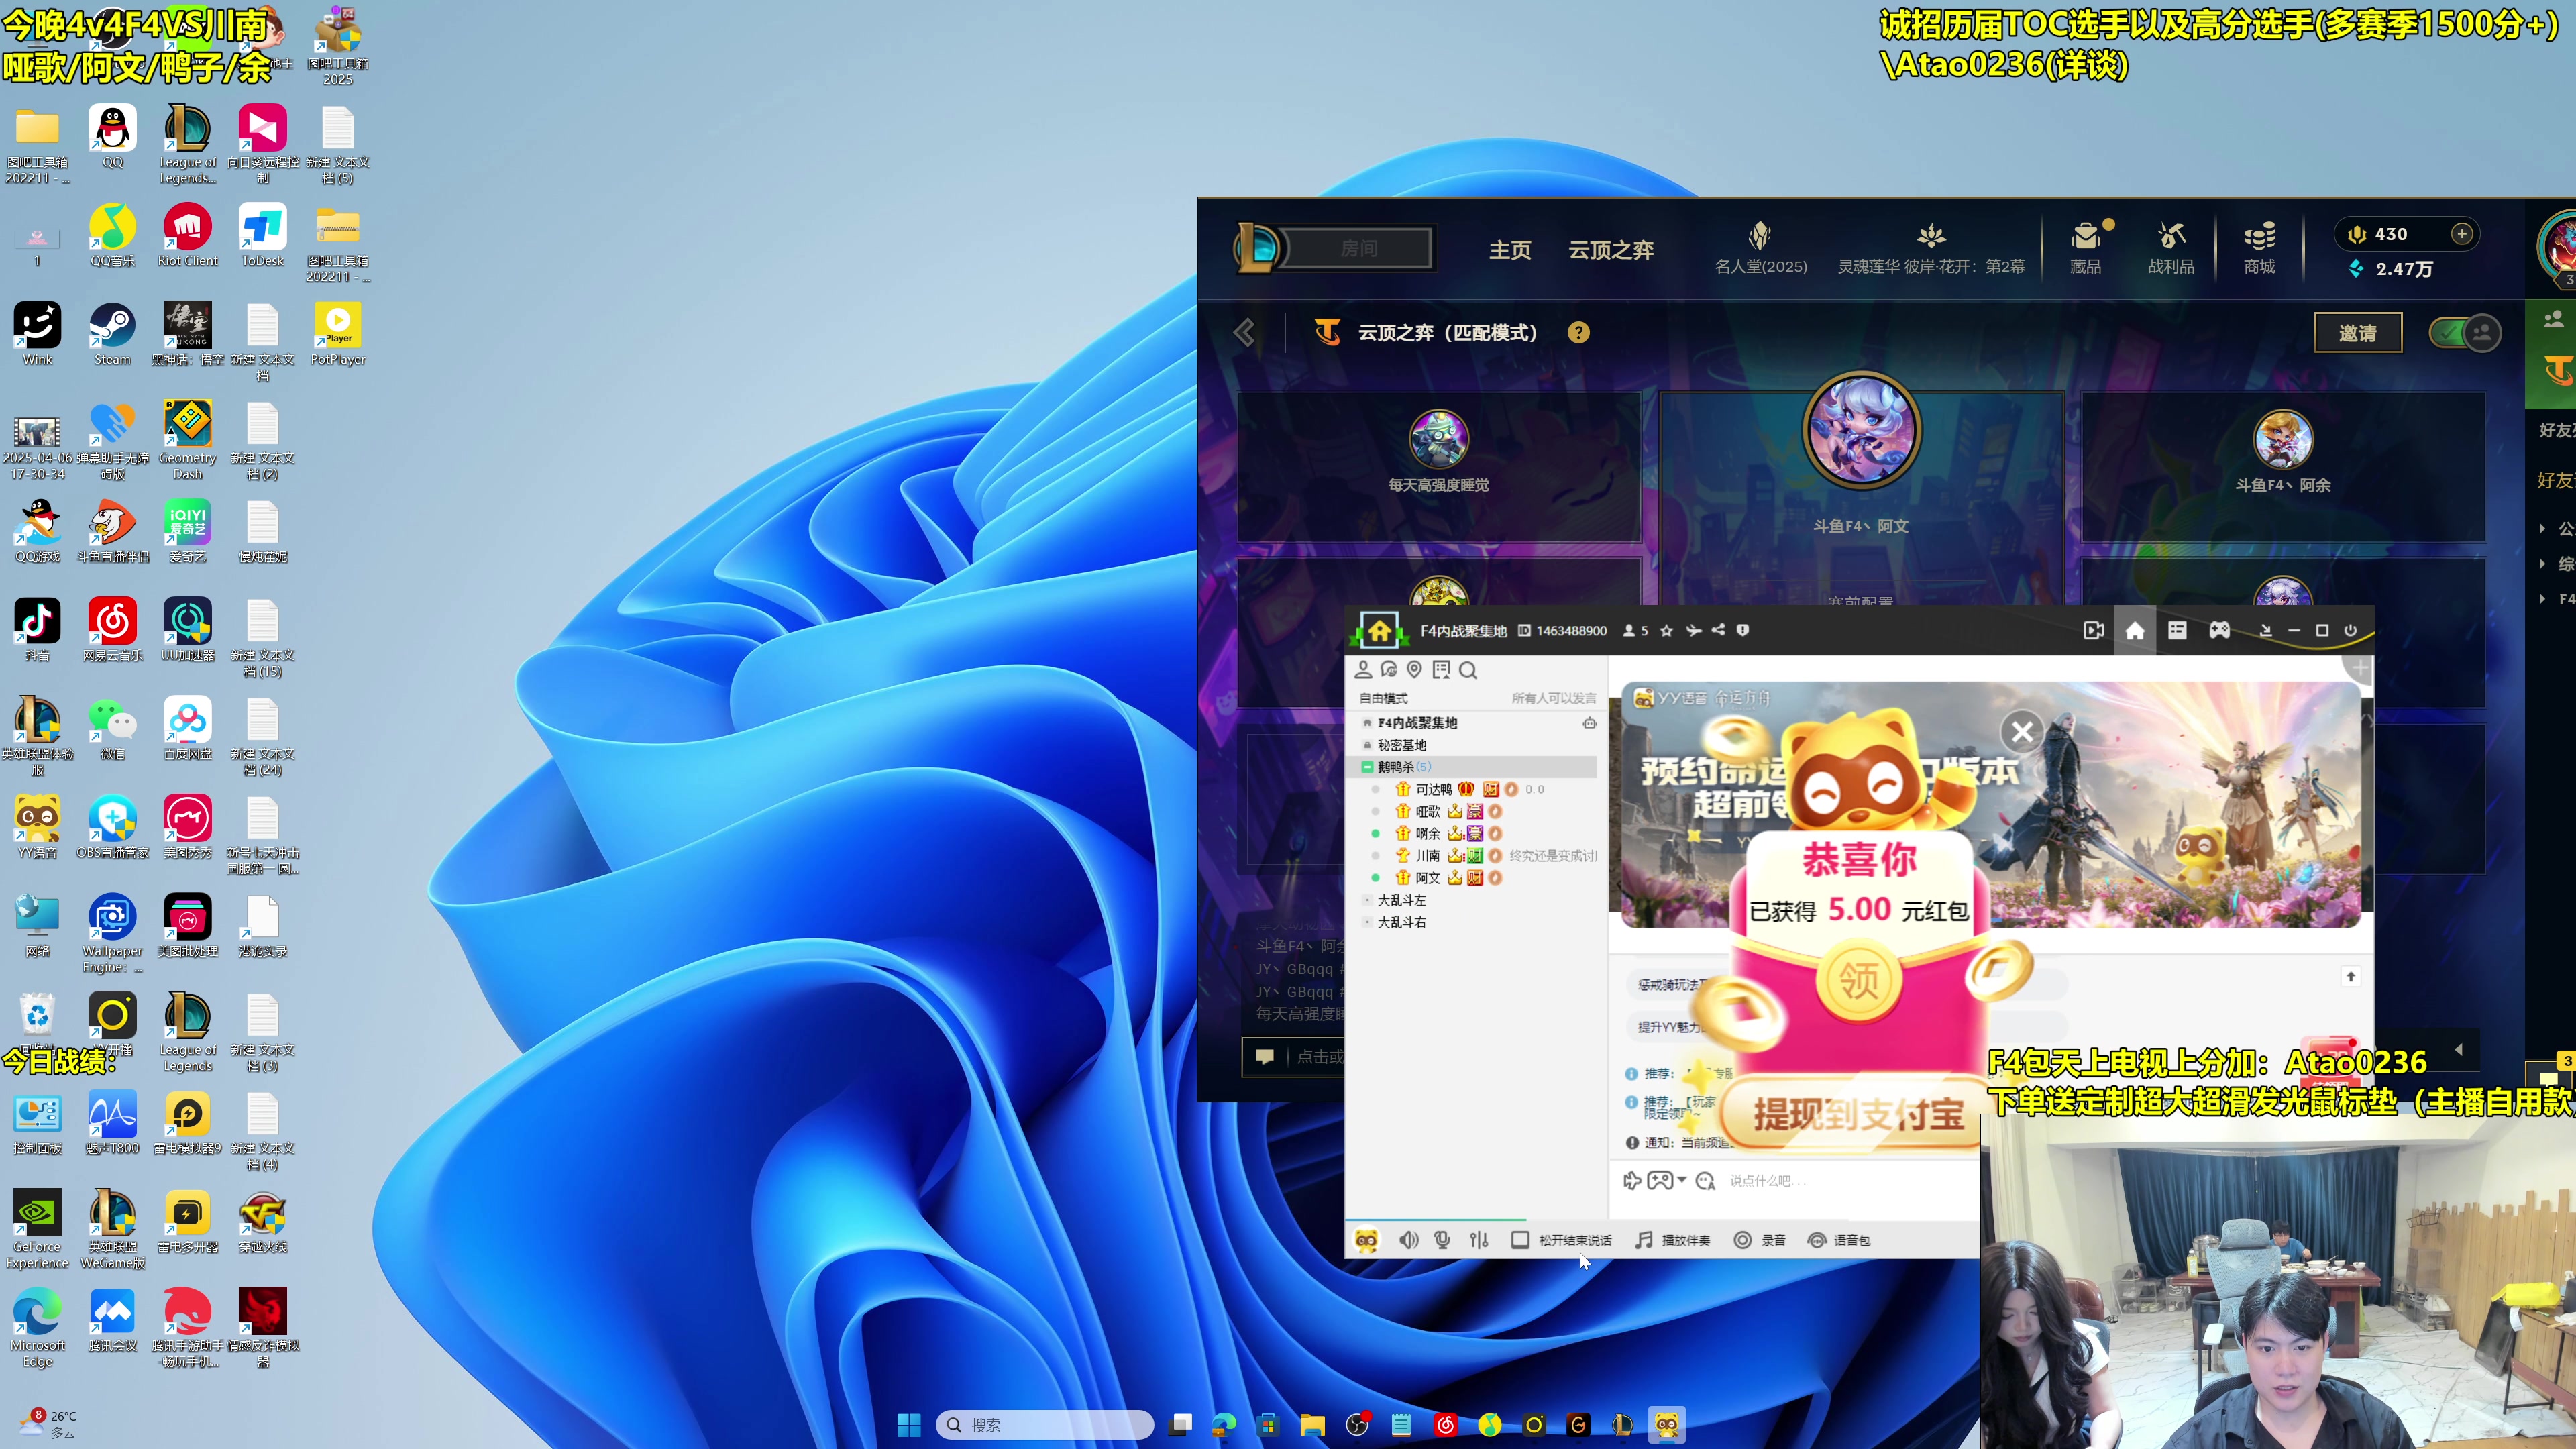The image size is (2576, 1449).
Task: Select user 可达鸭 in channel list
Action: point(1433,789)
